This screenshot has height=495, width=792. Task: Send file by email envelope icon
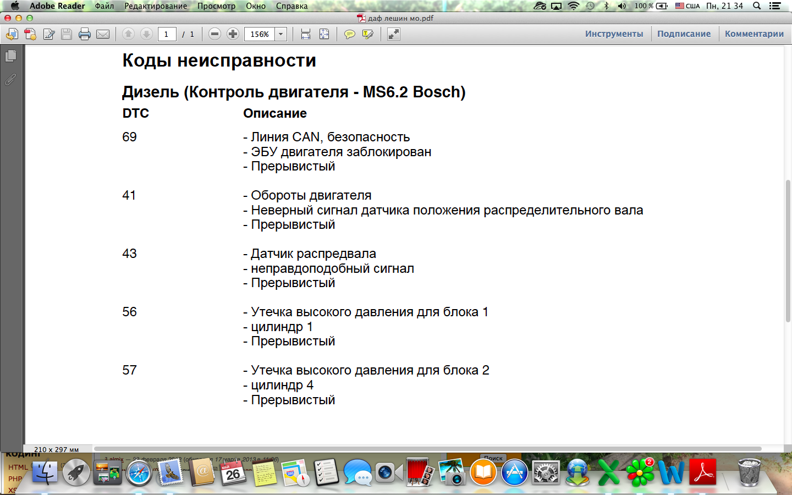103,34
